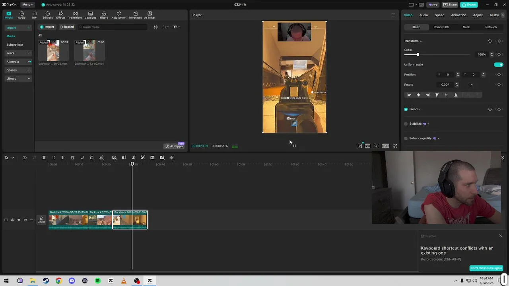Click the Rotate dial knob
This screenshot has height=286, width=509.
point(471,85)
